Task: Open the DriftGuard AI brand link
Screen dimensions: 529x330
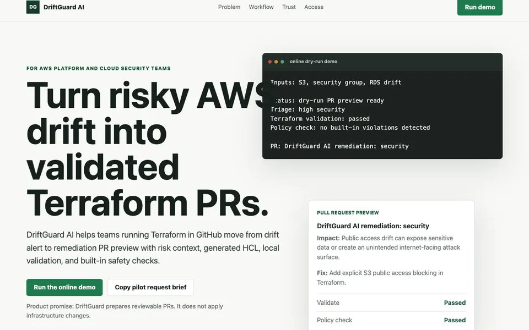Action: [55, 7]
